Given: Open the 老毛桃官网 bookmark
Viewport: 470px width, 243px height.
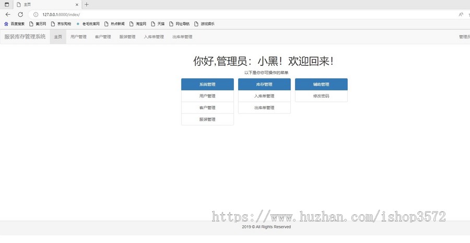Looking at the screenshot, I should (88, 24).
